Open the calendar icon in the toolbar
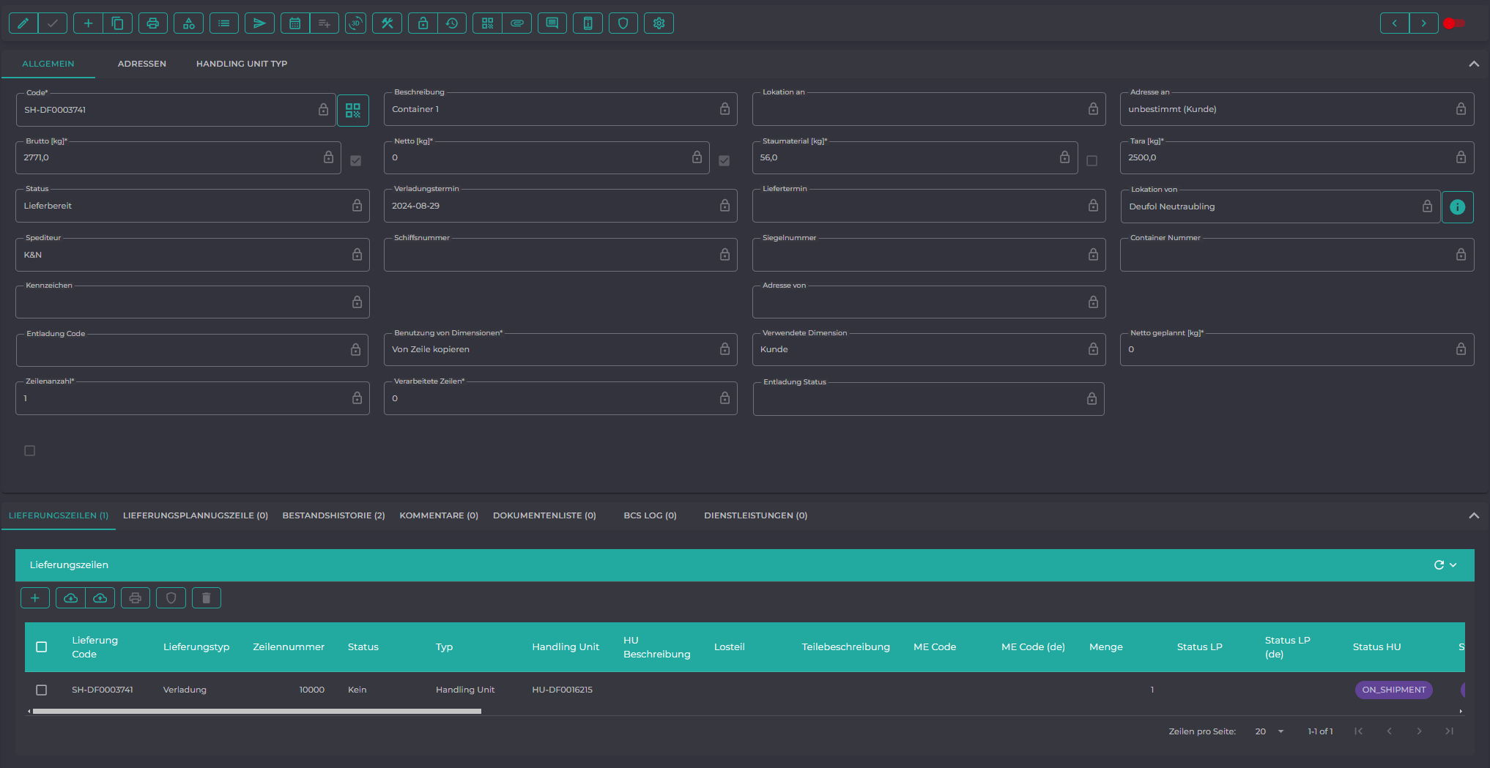The image size is (1490, 768). tap(294, 23)
